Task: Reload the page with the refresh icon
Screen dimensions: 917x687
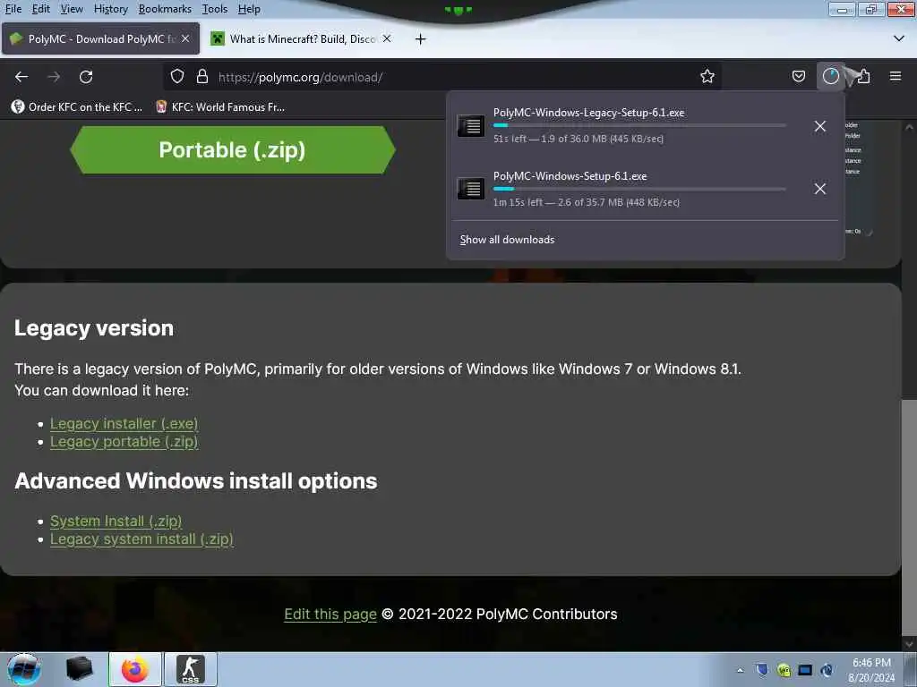Action: (x=86, y=77)
